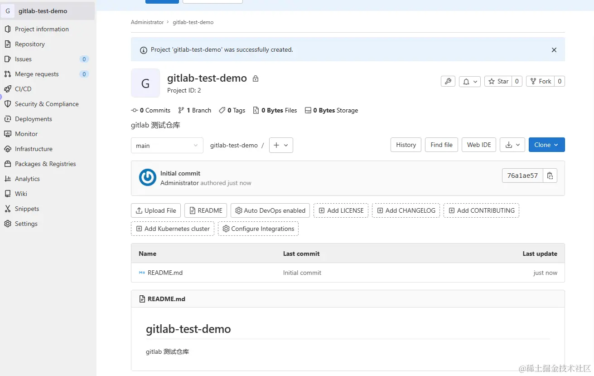The height and width of the screenshot is (376, 594).
Task: Click the Analytics chart icon
Action: [7, 179]
